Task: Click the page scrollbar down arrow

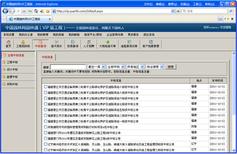Action: 234,151
